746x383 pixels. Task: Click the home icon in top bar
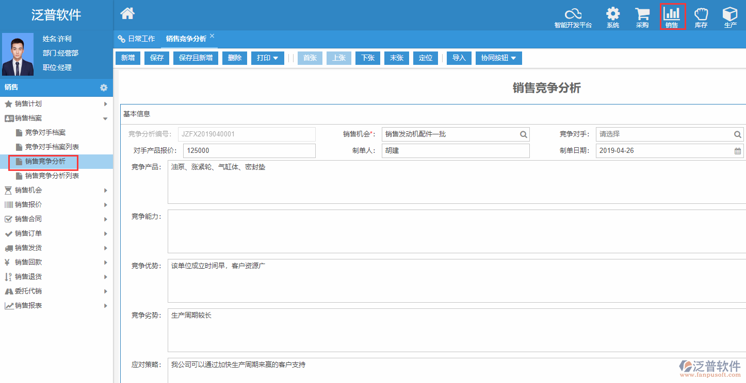point(127,14)
